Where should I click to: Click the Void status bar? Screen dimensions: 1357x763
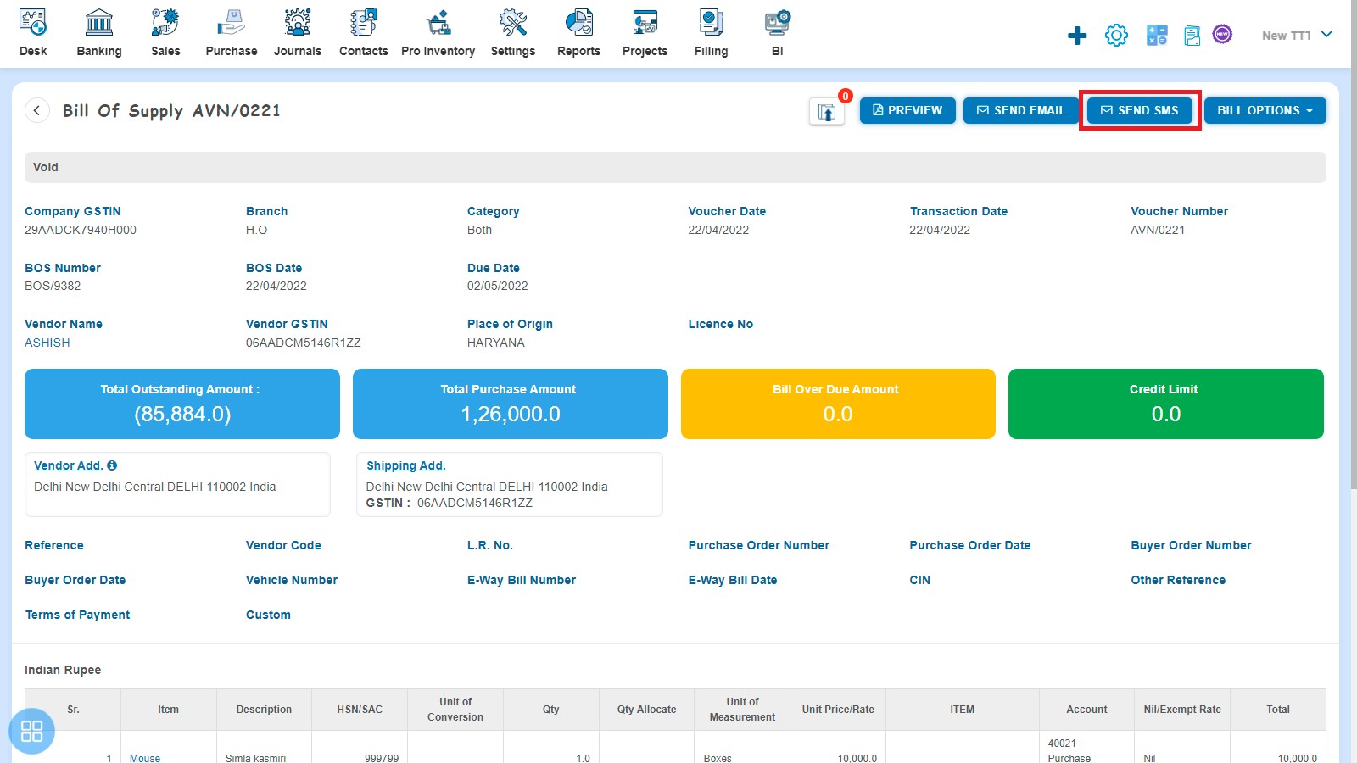coord(675,167)
